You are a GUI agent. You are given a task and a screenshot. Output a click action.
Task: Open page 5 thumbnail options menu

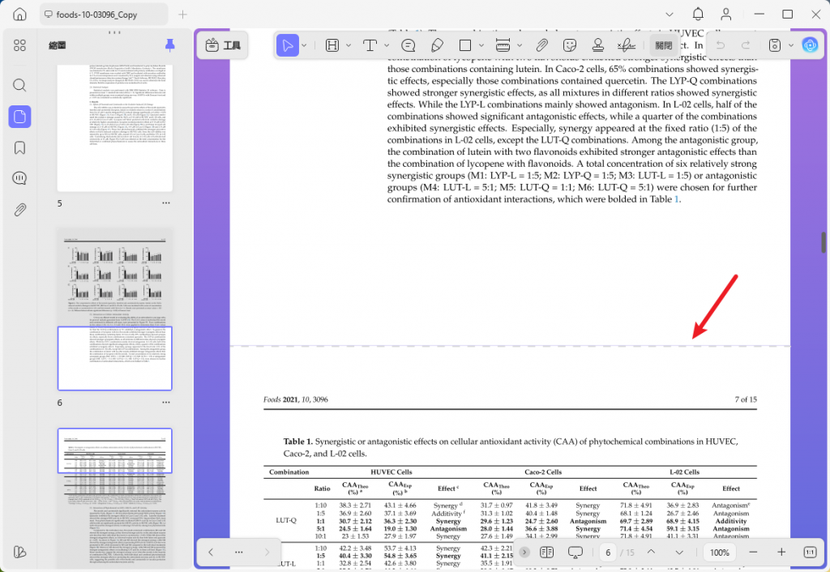click(166, 203)
